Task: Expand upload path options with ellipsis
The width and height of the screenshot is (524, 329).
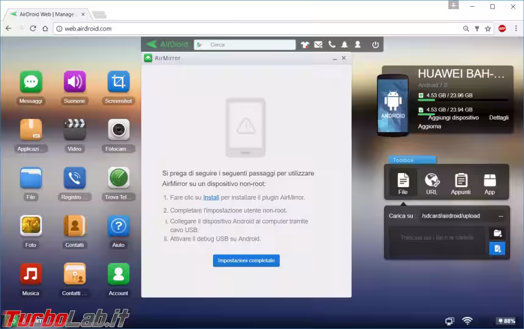Action: [x=501, y=216]
